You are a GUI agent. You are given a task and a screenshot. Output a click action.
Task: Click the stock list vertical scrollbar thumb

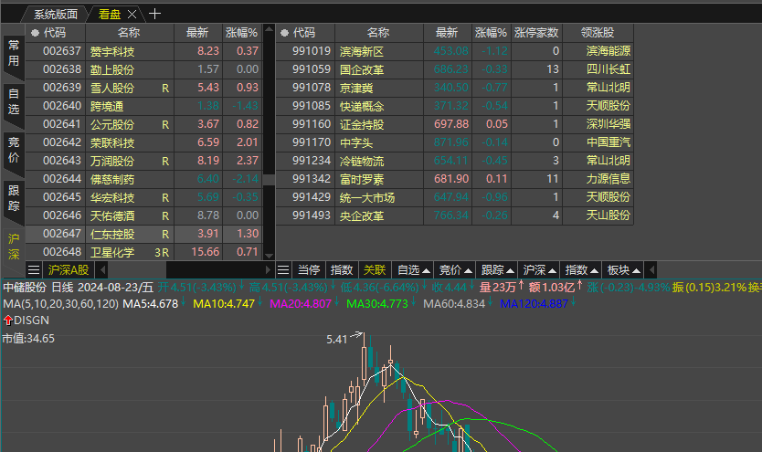pos(269,179)
